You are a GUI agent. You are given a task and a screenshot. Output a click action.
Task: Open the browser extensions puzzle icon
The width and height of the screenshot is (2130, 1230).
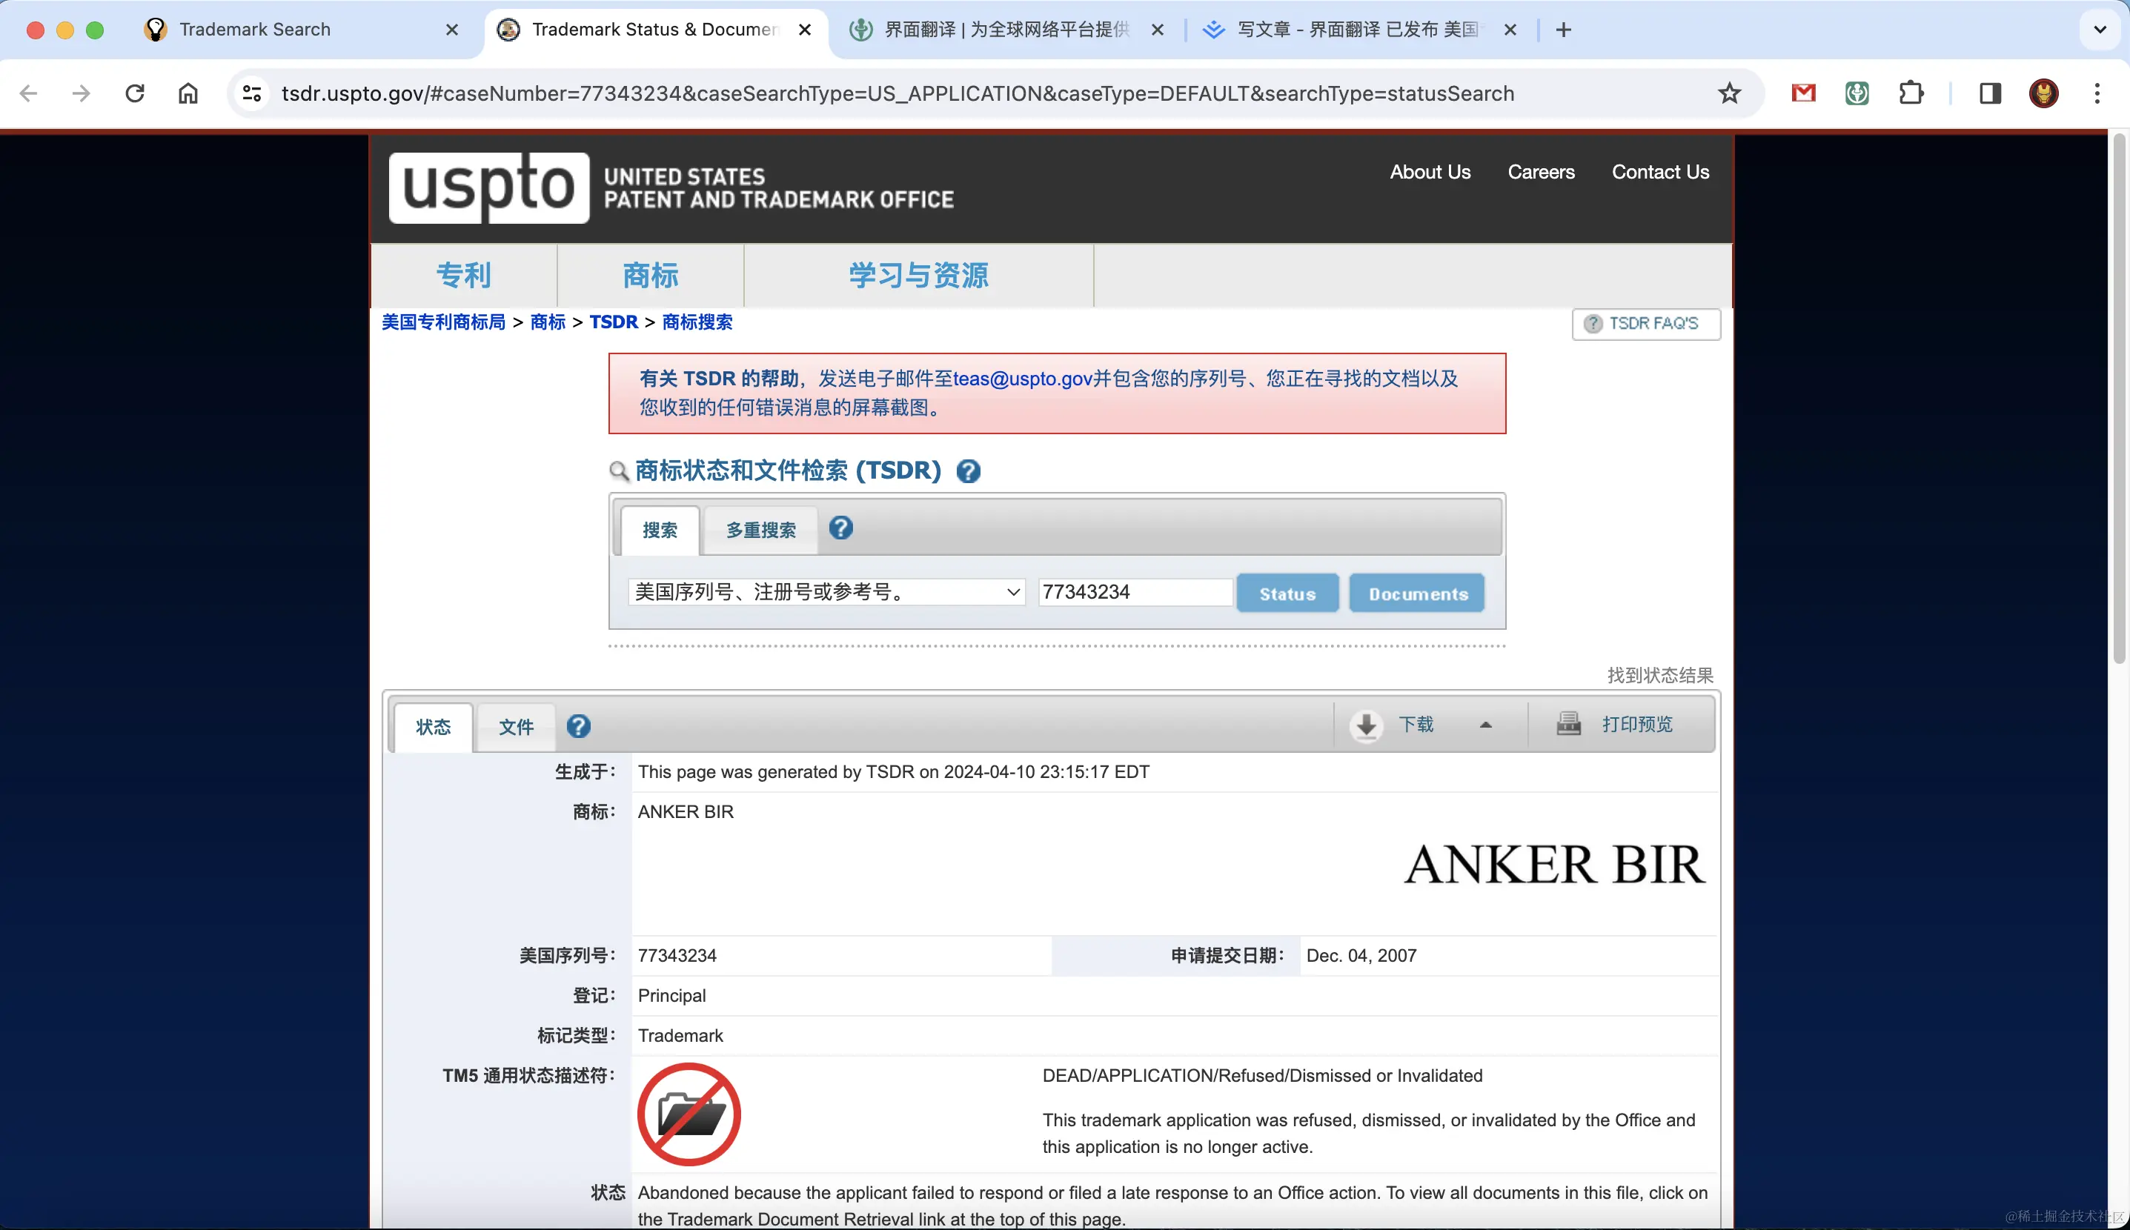(1912, 93)
